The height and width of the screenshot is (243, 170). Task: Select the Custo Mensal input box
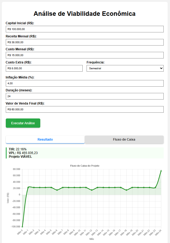pos(84,55)
